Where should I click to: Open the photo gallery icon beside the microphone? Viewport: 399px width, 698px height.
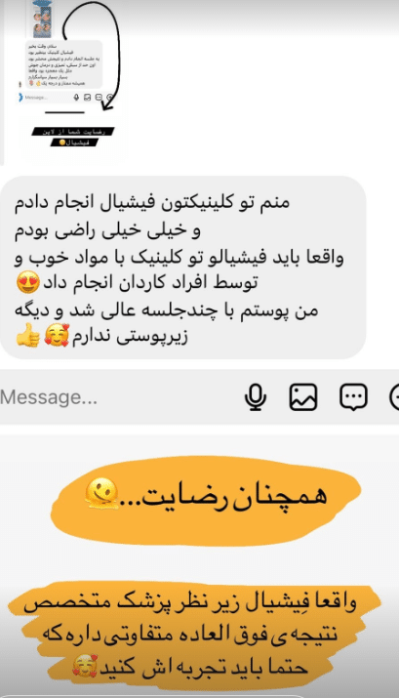click(x=303, y=396)
